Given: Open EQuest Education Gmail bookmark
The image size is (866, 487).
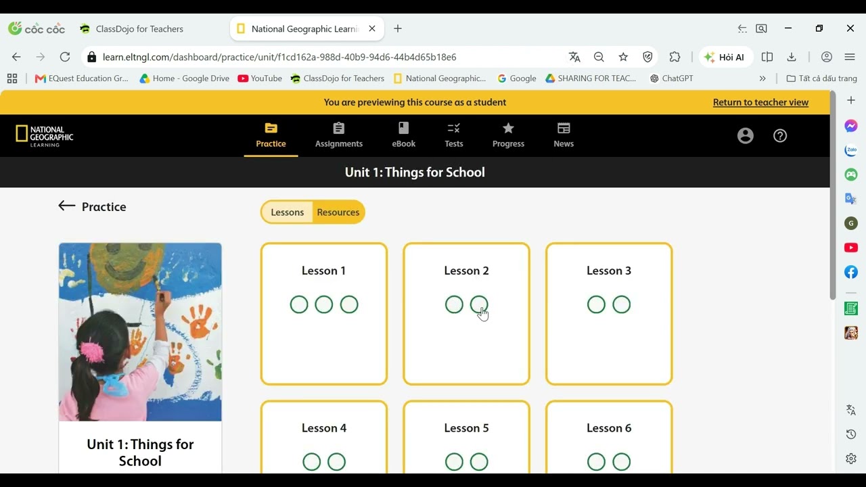Looking at the screenshot, I should pos(81,78).
